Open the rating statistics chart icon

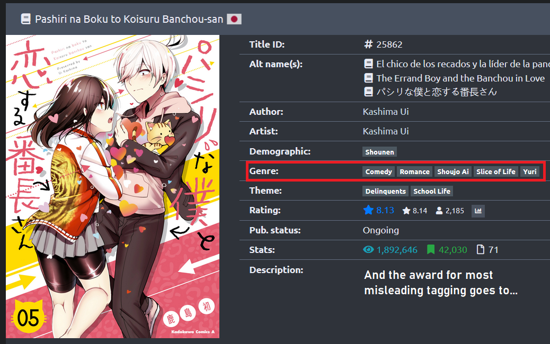(x=478, y=211)
